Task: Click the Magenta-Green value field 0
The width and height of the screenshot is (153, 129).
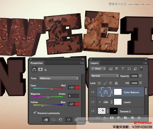Action: (x=73, y=96)
